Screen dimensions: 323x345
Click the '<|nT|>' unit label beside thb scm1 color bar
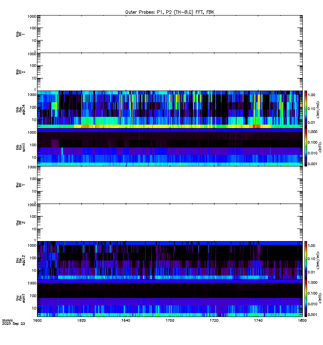pyautogui.click(x=320, y=147)
